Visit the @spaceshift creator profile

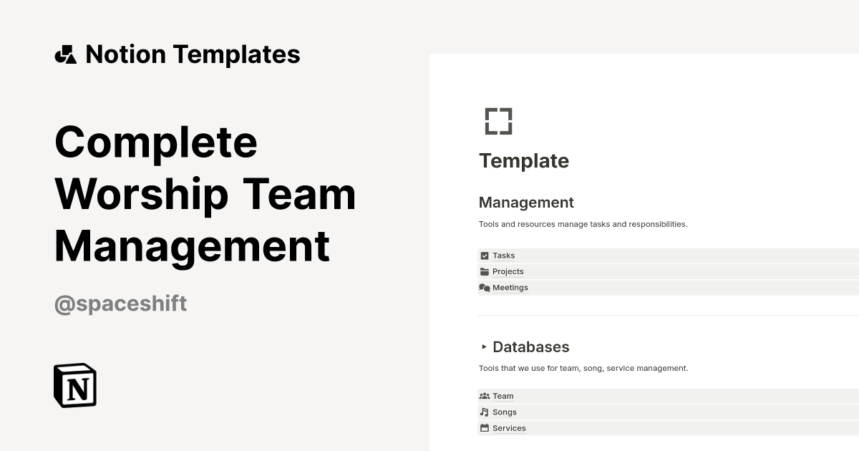[121, 304]
